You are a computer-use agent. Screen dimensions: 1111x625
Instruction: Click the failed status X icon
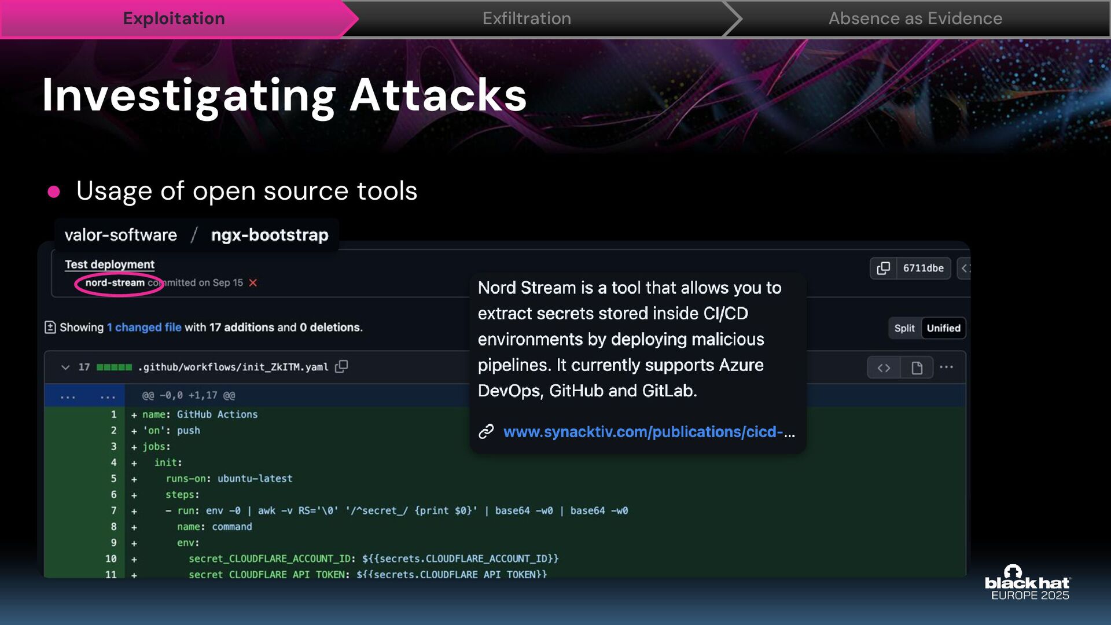click(x=253, y=283)
